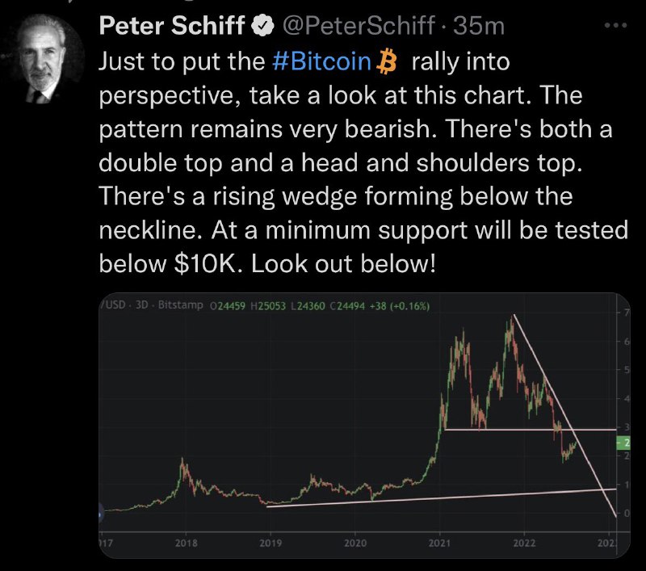Click the verified badge next to Peter Schiff

263,26
